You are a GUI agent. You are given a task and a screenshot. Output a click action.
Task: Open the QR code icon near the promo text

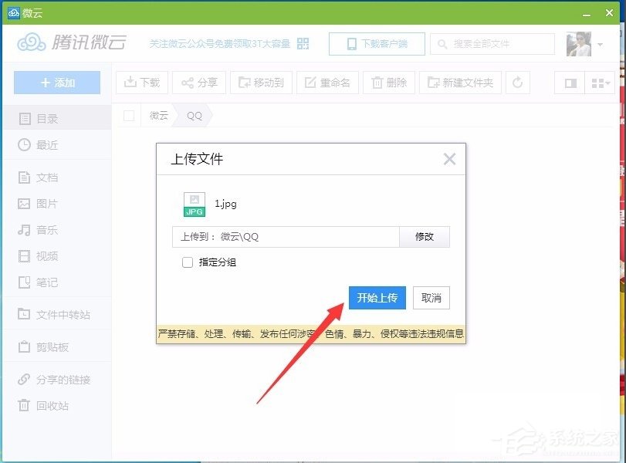[303, 44]
